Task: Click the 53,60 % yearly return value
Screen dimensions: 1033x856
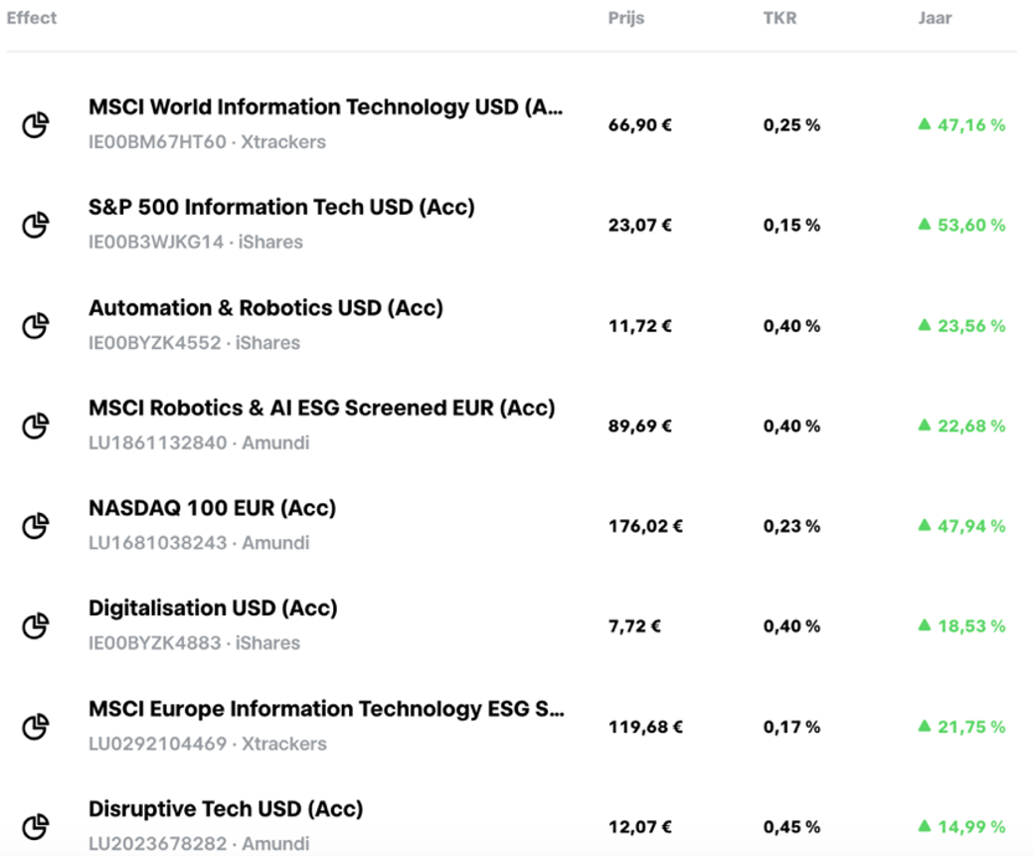Action: point(961,226)
